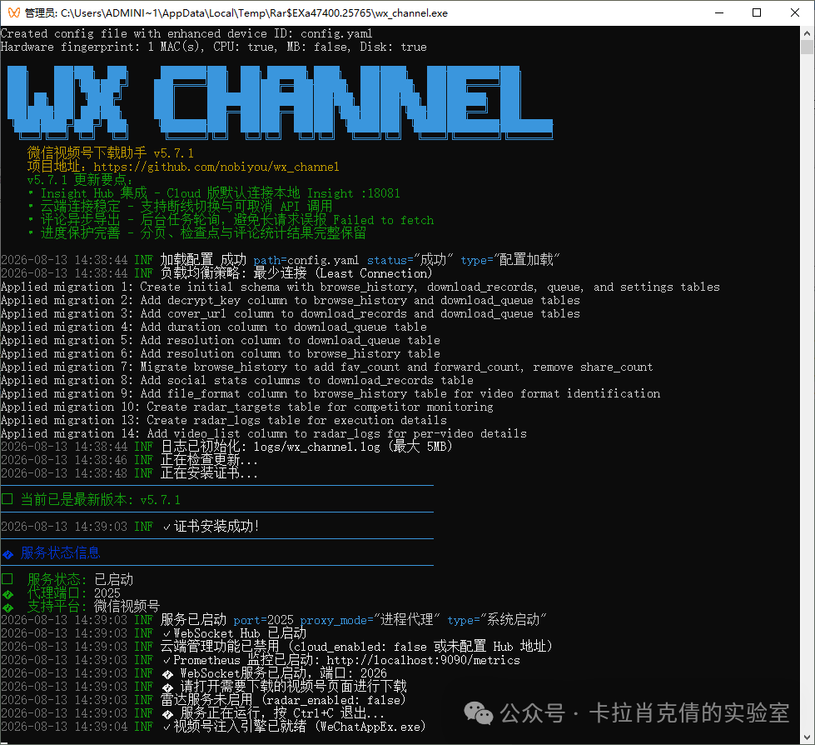Screen dimensions: 815x745
Task: Click the github.com/nobiyou/wx_channel project URL
Action: click(x=216, y=167)
